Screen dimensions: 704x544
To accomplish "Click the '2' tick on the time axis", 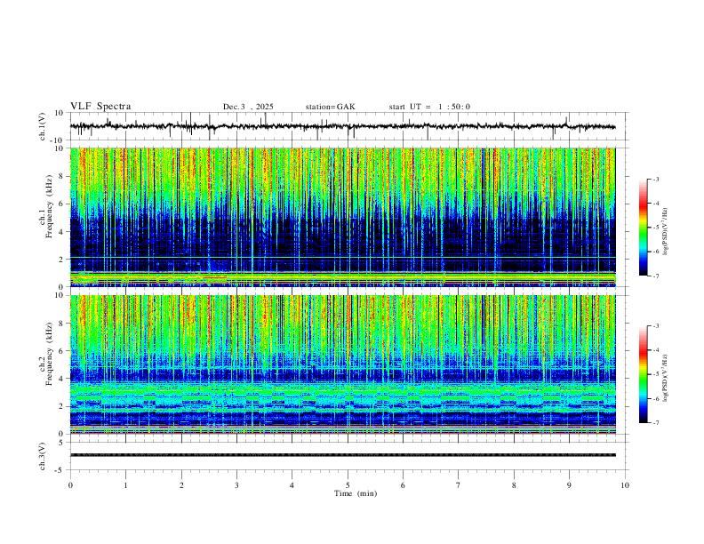I will coord(181,485).
